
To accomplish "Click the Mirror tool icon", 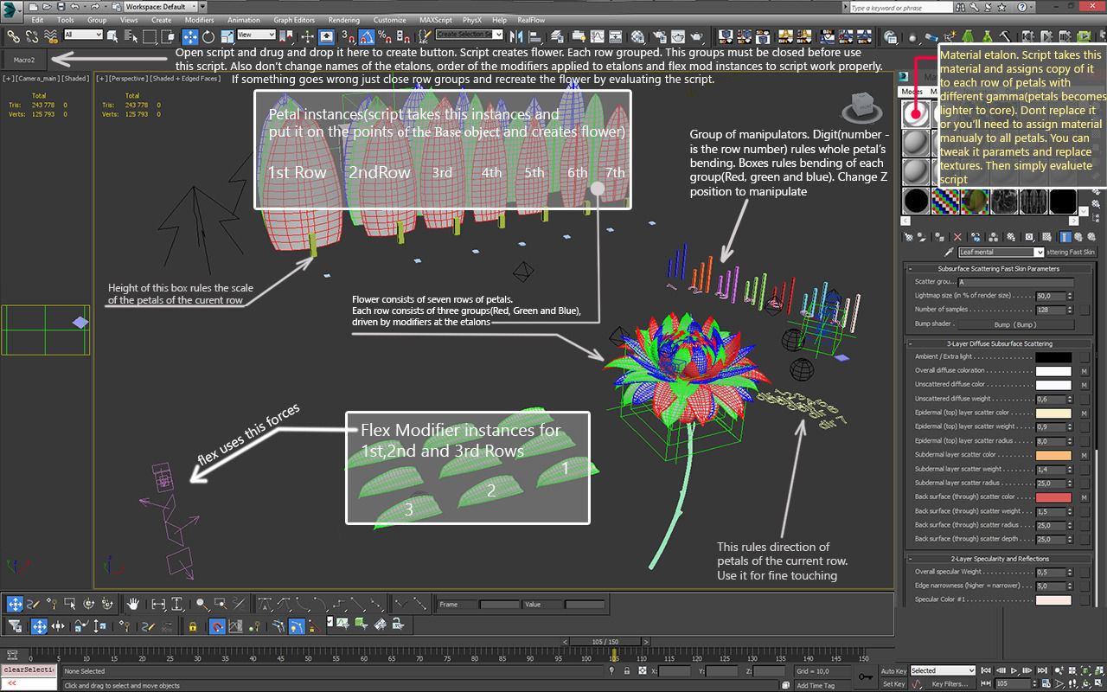I will [x=516, y=36].
